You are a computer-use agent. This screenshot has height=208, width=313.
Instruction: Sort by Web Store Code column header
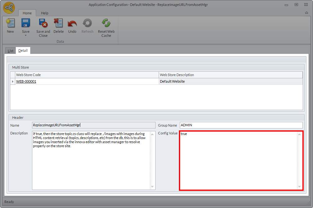pos(87,75)
